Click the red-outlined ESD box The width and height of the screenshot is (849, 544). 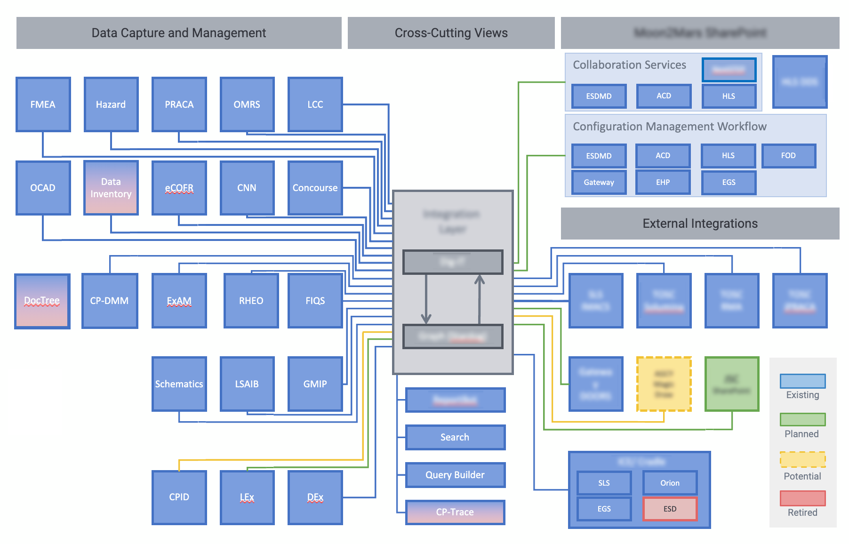click(670, 509)
